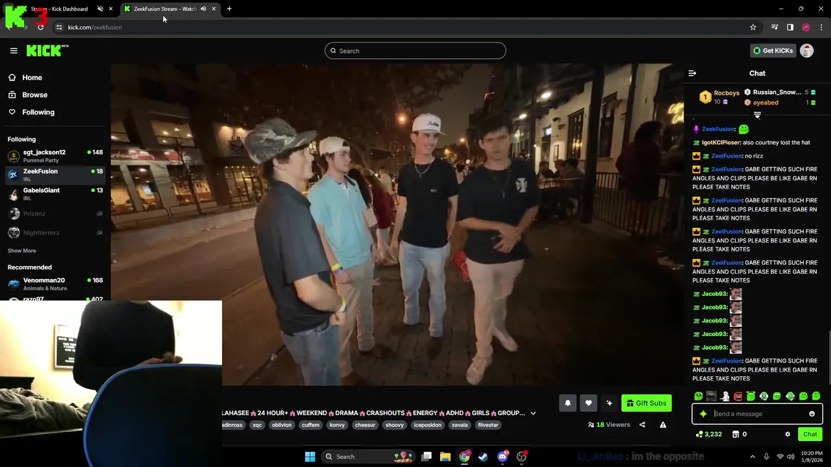Click the fiivestar tag chip
The image size is (831, 467).
(488, 425)
